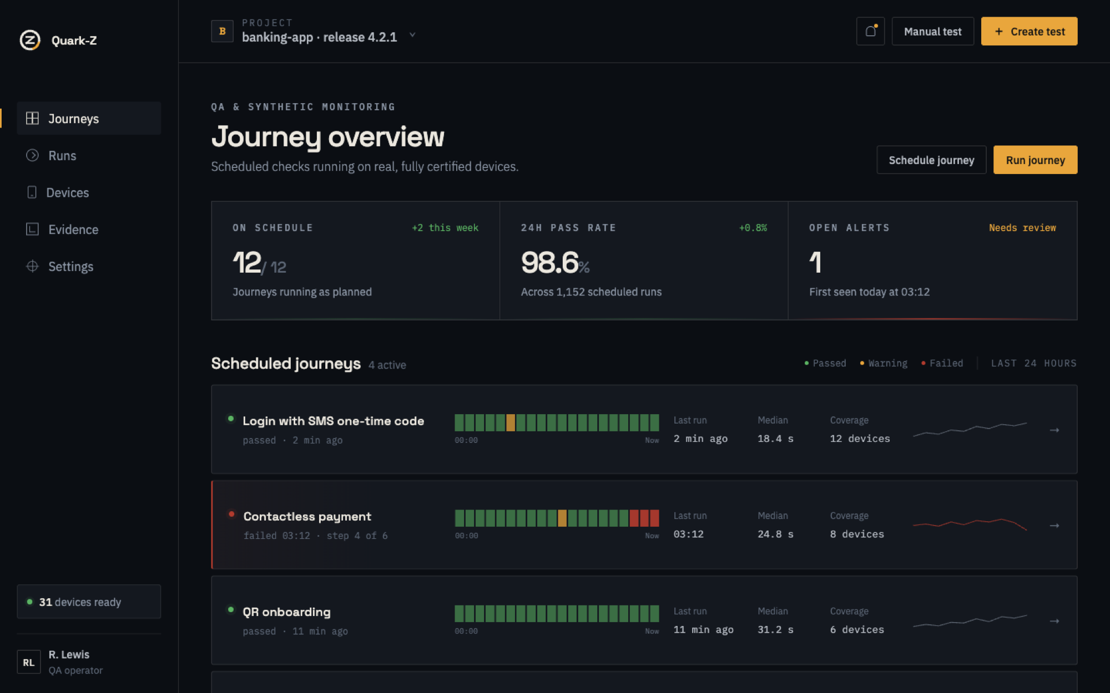Click 'passed · 2 min ago' status text
Viewport: 1110px width, 693px height.
pyautogui.click(x=292, y=440)
